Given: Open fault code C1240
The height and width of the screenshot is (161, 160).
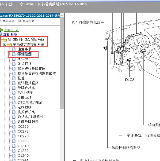Looking at the screenshot, I should 23,155.
